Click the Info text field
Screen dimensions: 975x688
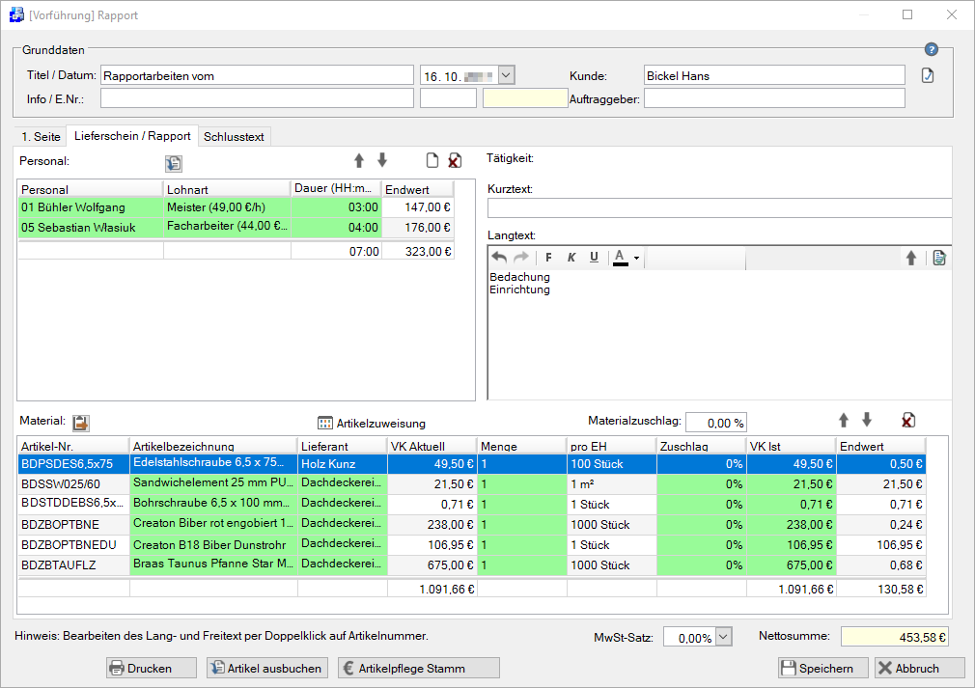pos(257,98)
